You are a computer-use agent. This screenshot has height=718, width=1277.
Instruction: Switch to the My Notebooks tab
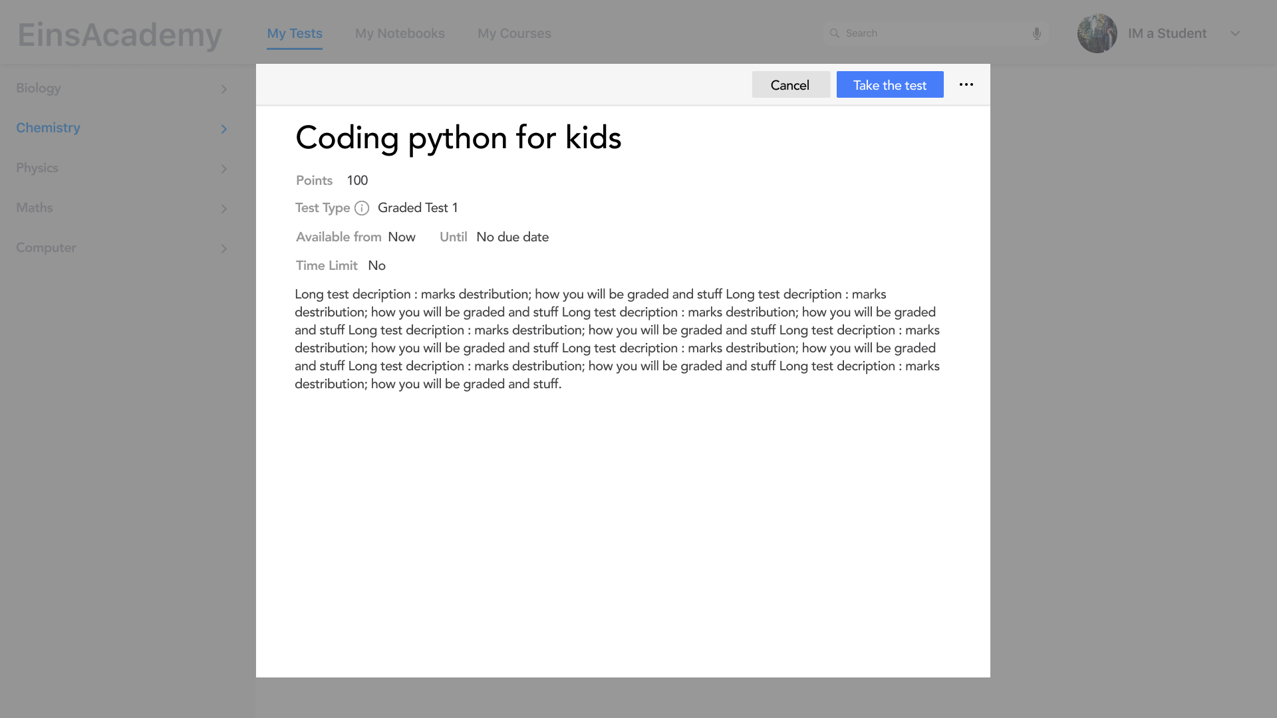click(x=400, y=33)
